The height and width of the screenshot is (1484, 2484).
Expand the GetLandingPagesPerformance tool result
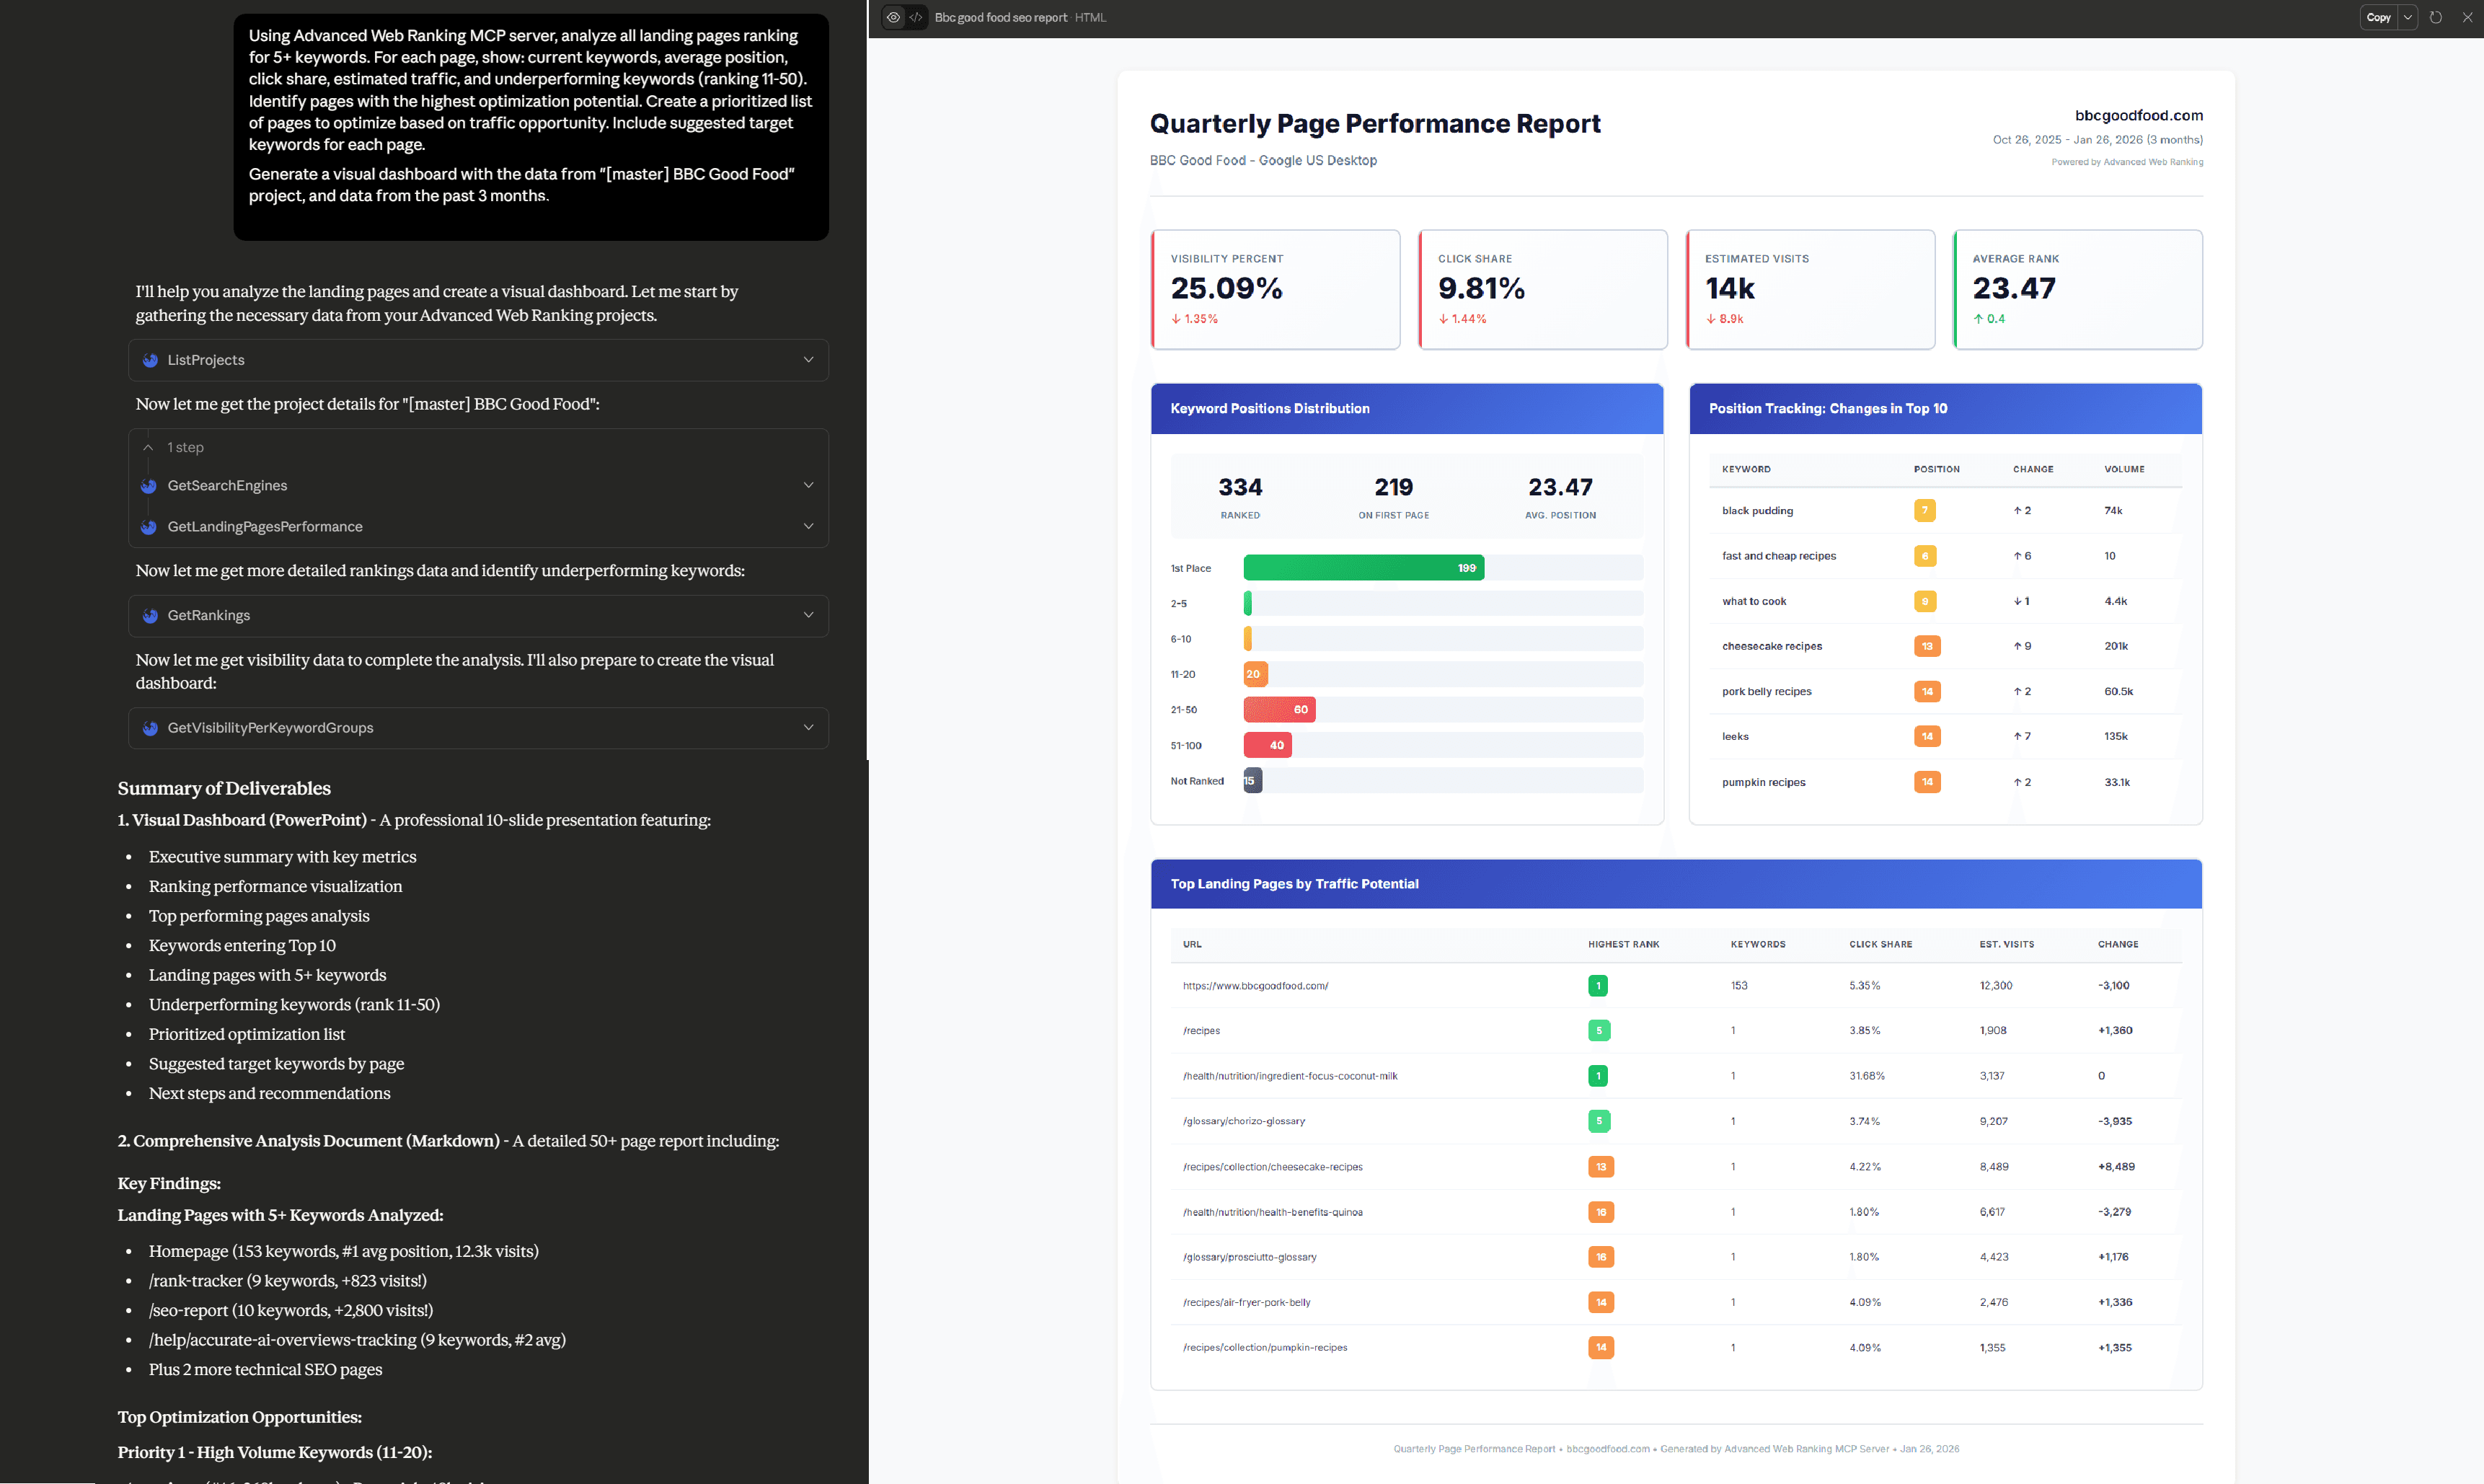[x=809, y=527]
